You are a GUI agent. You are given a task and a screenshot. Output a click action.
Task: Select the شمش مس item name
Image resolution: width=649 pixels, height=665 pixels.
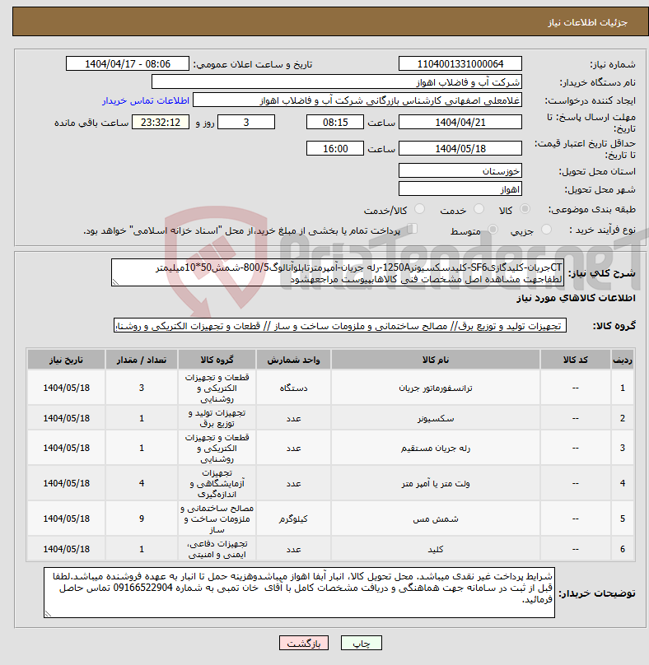(436, 519)
